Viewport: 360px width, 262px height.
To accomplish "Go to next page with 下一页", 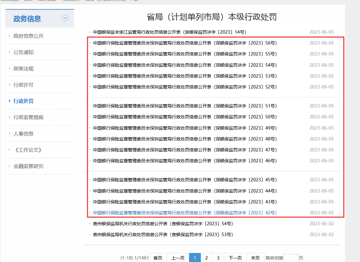I will pos(235,258).
